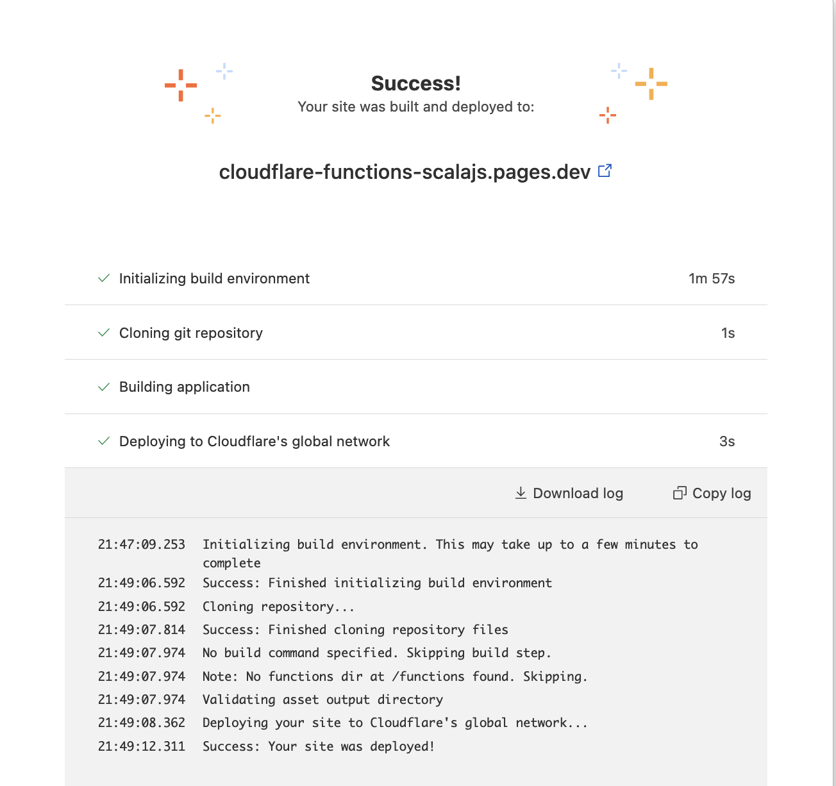Click the copy icon next to Copy log
This screenshot has height=786, width=836.
680,493
